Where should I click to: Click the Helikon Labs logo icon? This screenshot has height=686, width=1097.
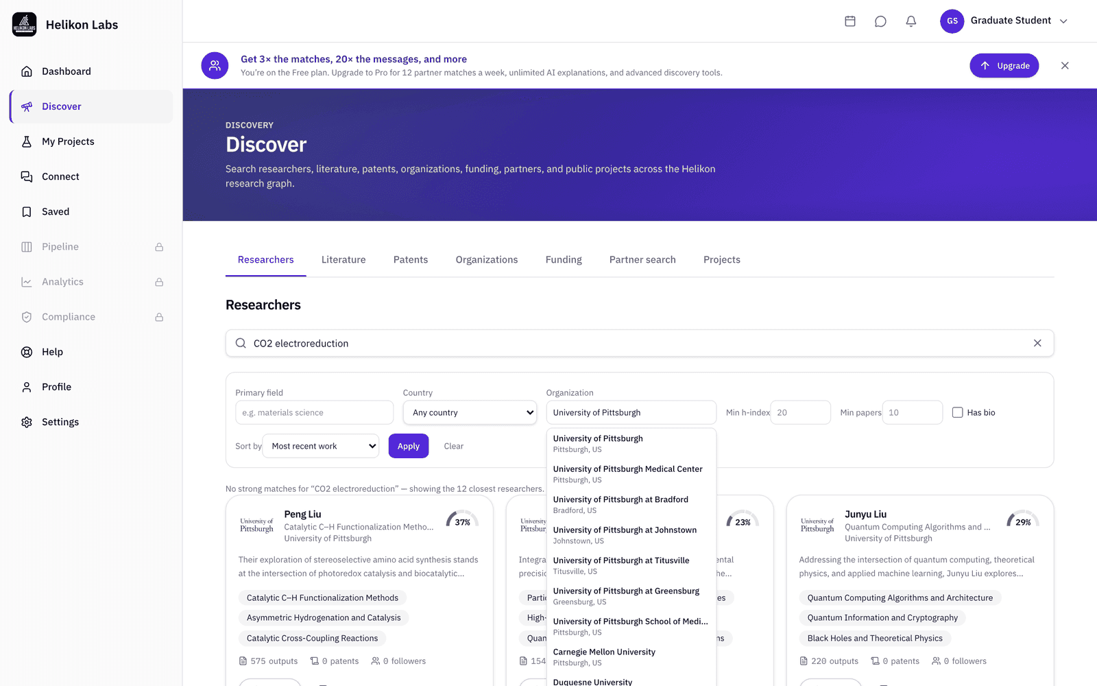(x=25, y=25)
